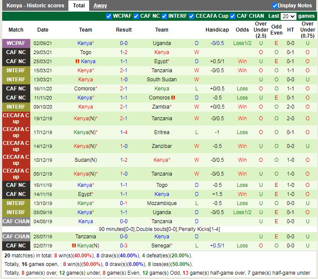The height and width of the screenshot is (279, 318).
Task: Click the 16 games open summary line
Action: 99,264
